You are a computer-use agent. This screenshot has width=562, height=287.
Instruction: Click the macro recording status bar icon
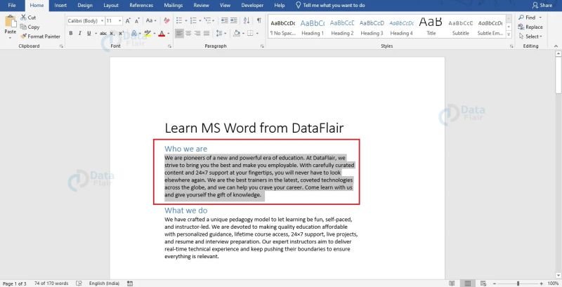coord(130,283)
